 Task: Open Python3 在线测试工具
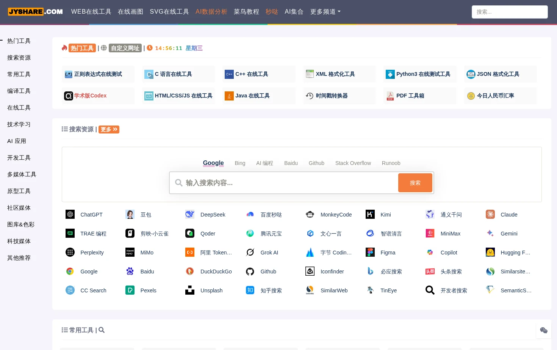click(420, 74)
